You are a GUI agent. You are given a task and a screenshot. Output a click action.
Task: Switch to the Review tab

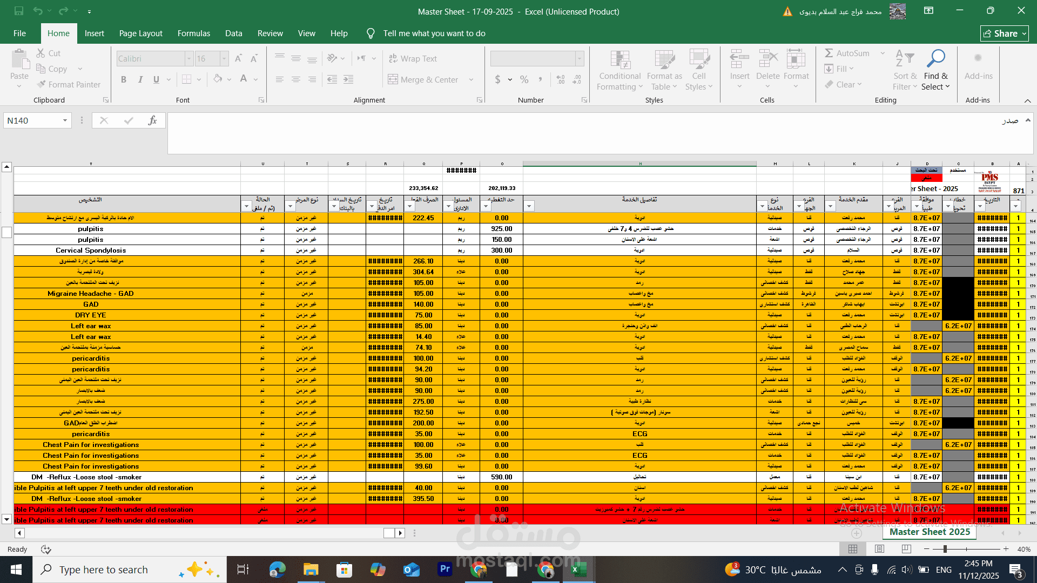click(x=270, y=33)
